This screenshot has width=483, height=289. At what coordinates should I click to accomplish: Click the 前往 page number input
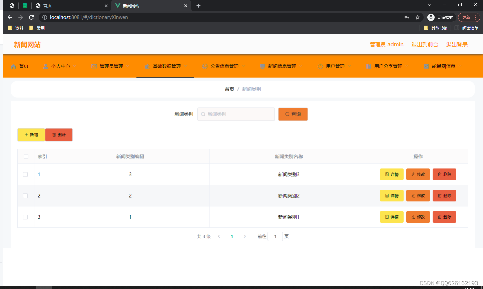click(275, 236)
